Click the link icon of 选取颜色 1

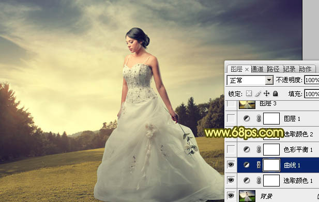tap(259, 180)
